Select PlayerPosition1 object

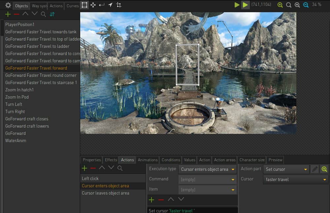[x=42, y=25]
